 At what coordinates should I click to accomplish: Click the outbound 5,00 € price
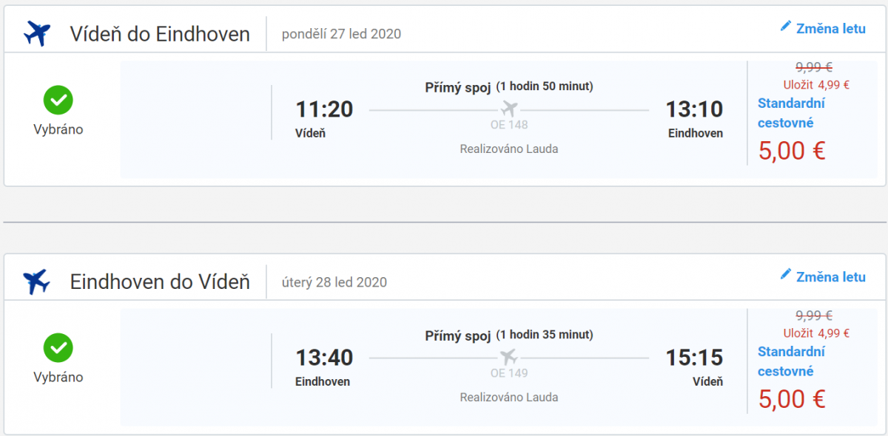[792, 151]
